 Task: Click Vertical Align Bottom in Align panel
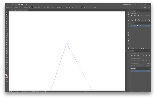149,55
